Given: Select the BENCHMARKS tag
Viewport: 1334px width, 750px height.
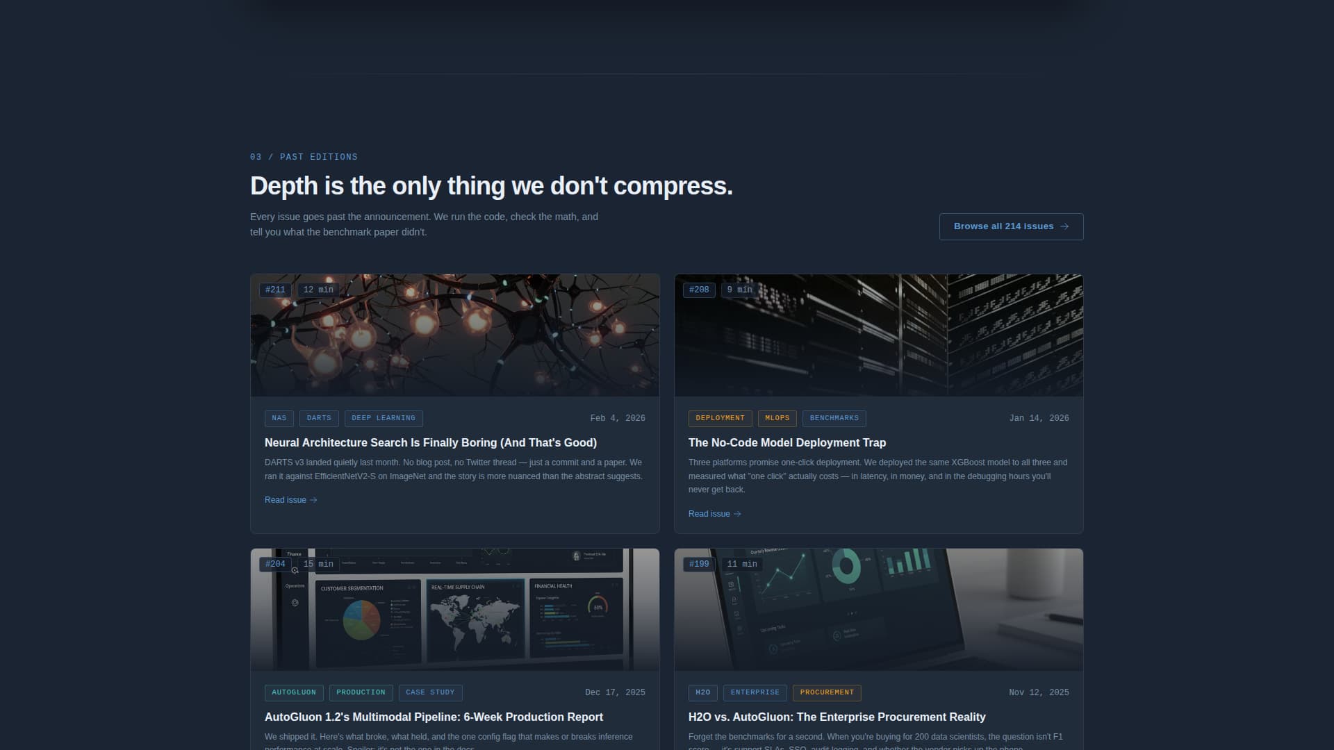Looking at the screenshot, I should click(x=834, y=418).
